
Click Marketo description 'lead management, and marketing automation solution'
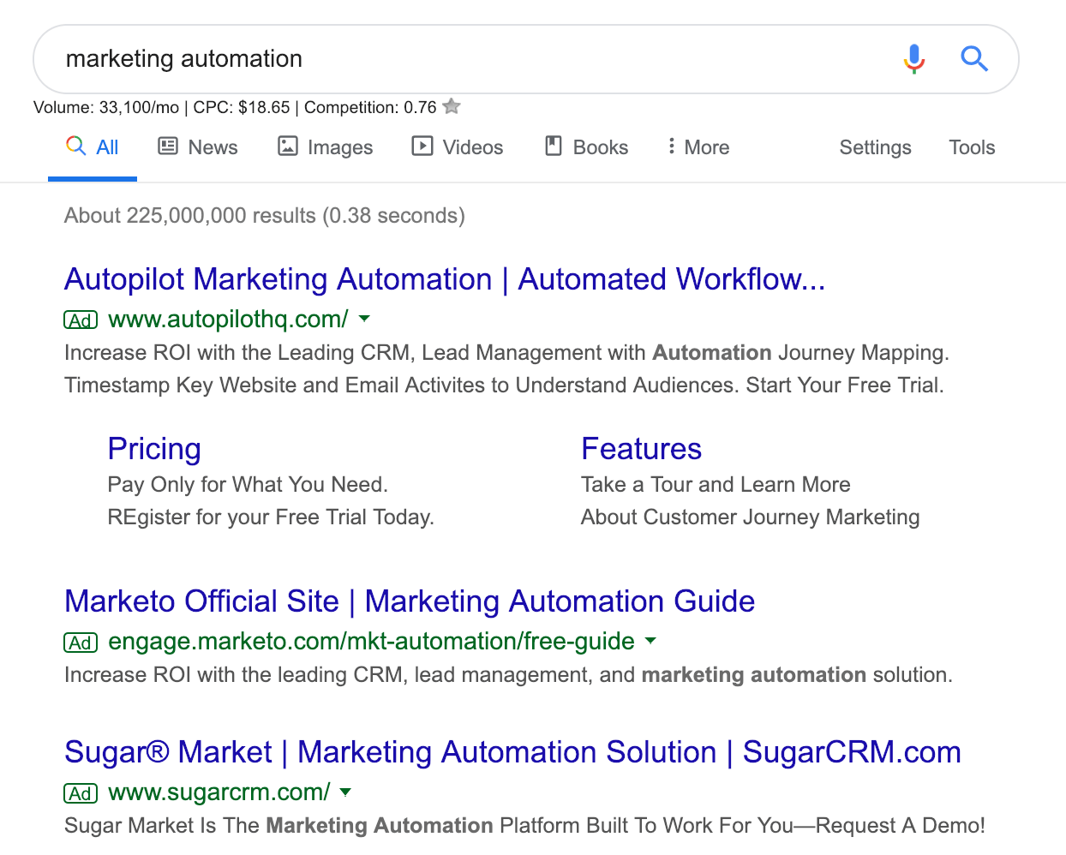pyautogui.click(x=683, y=675)
